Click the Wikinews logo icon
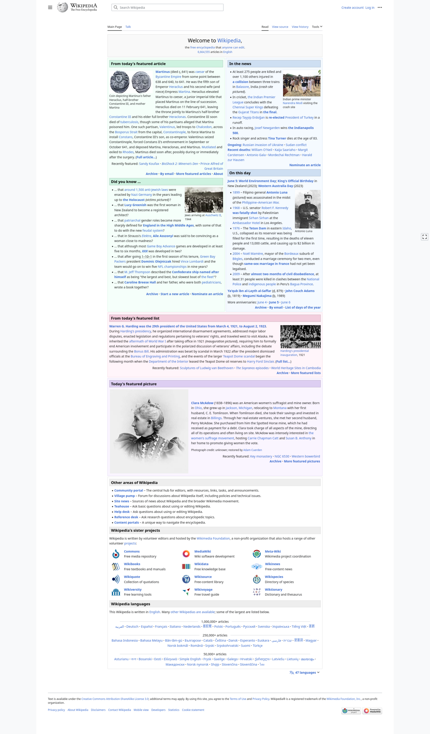430x734 pixels. tap(257, 566)
